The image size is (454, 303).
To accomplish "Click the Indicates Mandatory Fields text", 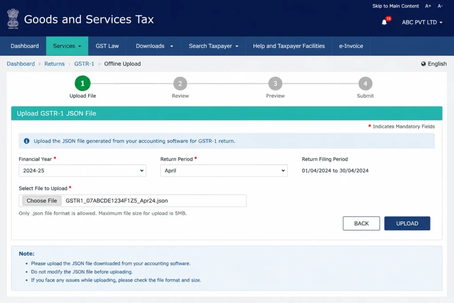I will [x=403, y=126].
